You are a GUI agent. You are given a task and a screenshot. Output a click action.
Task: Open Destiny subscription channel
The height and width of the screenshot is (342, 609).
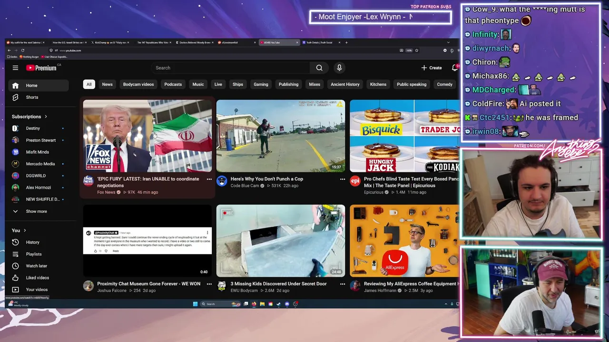[39, 128]
